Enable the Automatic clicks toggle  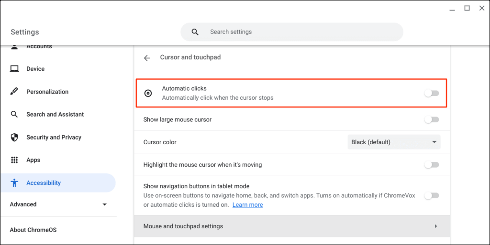coord(432,93)
